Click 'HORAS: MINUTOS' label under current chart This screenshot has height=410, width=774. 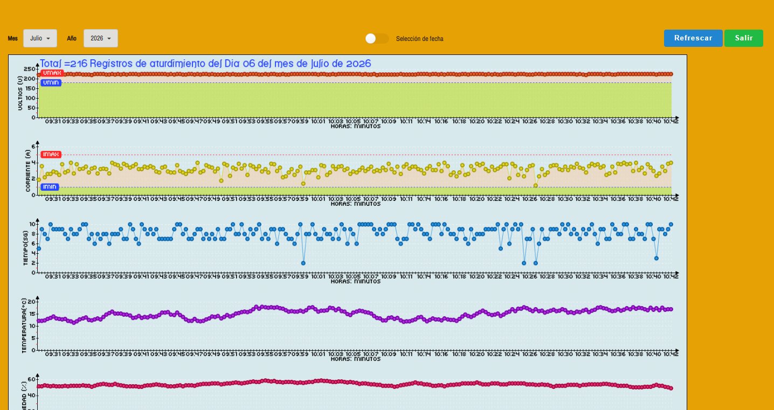[356, 204]
